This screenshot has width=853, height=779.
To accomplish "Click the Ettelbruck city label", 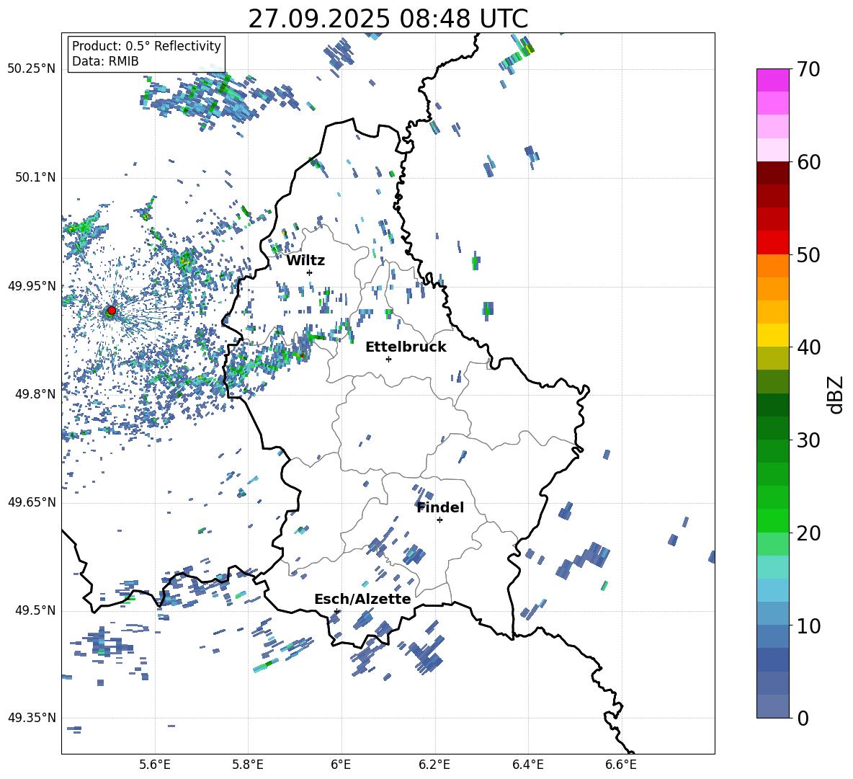I will coord(406,347).
